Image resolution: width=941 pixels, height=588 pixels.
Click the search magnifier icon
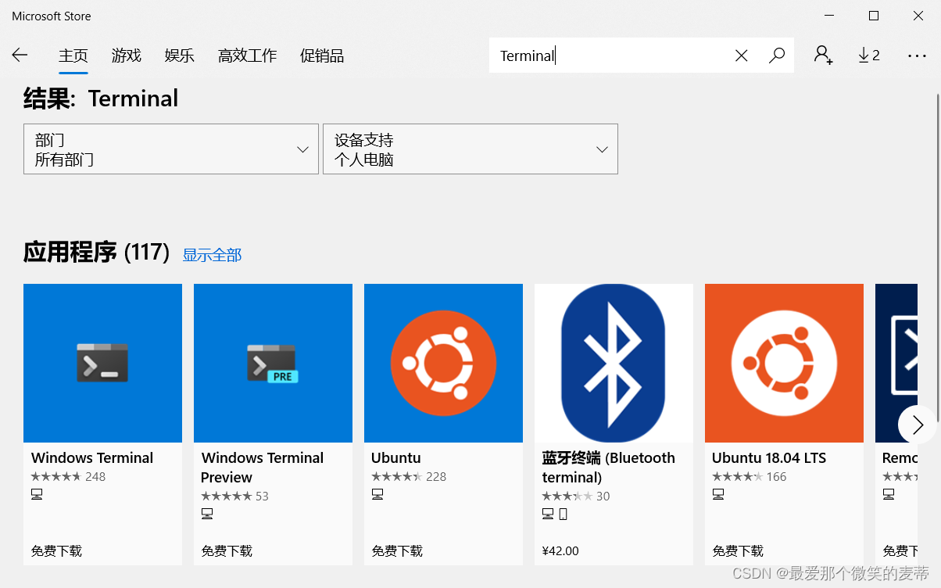tap(777, 55)
